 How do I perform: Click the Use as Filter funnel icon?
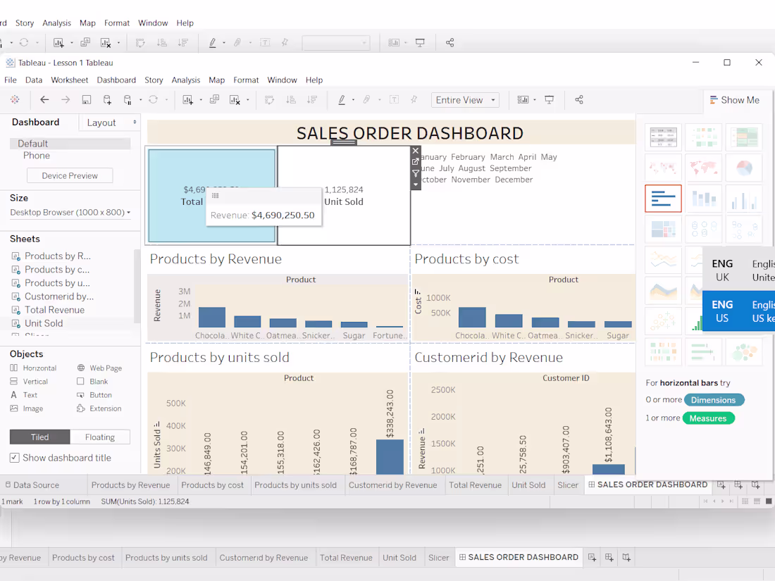tap(415, 171)
